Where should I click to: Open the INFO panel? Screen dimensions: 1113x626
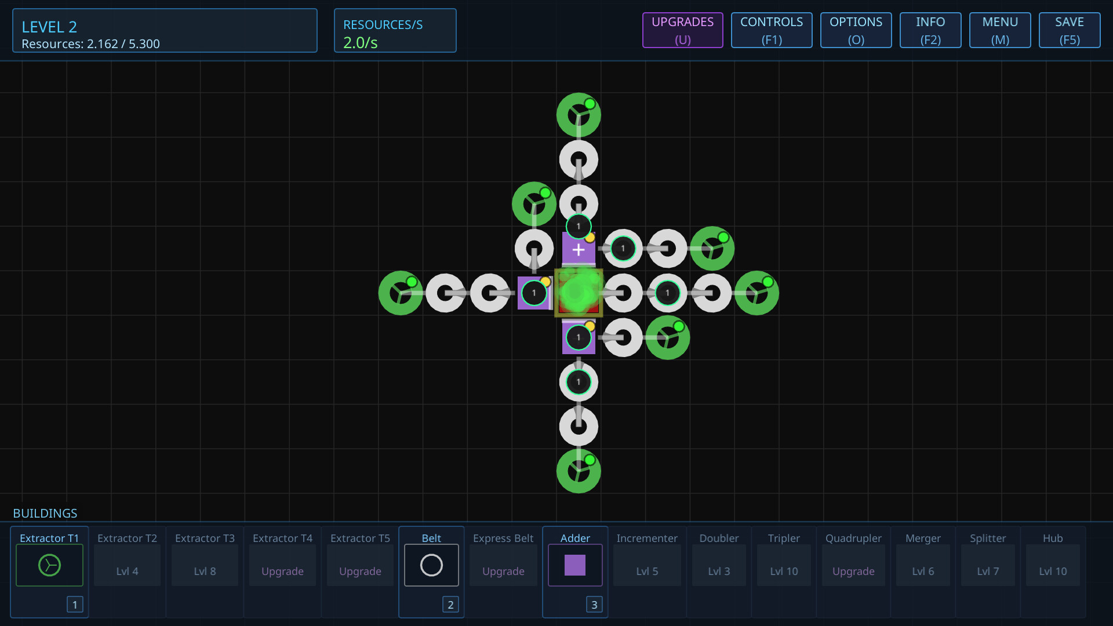tap(930, 30)
